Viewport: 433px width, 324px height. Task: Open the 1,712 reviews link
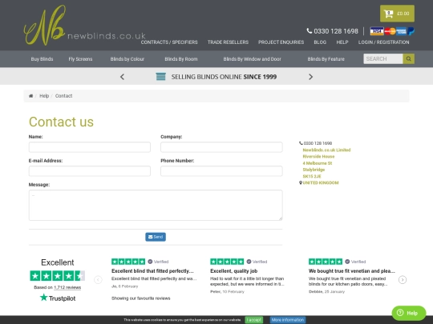tap(67, 287)
